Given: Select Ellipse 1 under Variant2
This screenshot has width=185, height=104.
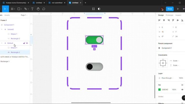Looking at the screenshot, I should click(x=14, y=34).
